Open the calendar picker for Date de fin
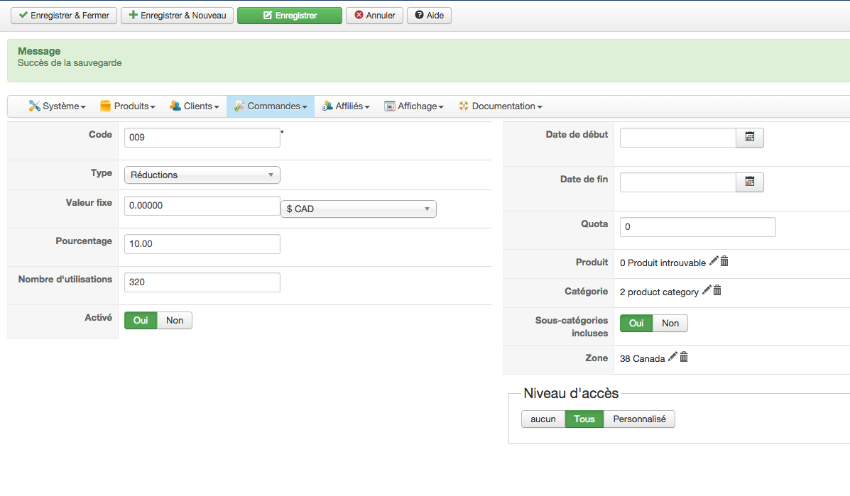 pyautogui.click(x=750, y=182)
